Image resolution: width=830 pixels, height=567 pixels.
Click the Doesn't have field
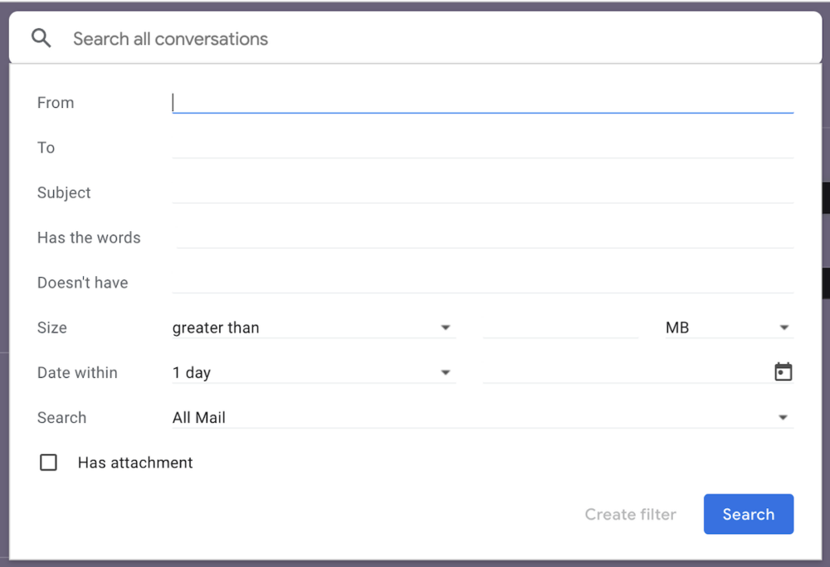[x=481, y=282]
